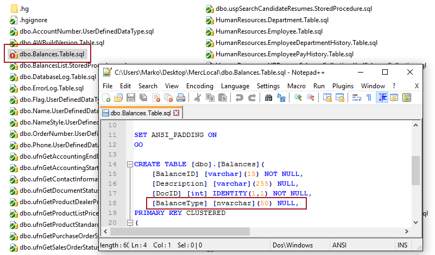Click the Cut scissors icon
The image size is (435, 255).
pos(198,97)
